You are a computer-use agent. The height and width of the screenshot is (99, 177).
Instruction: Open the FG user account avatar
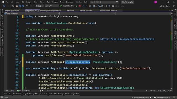click(155, 2)
